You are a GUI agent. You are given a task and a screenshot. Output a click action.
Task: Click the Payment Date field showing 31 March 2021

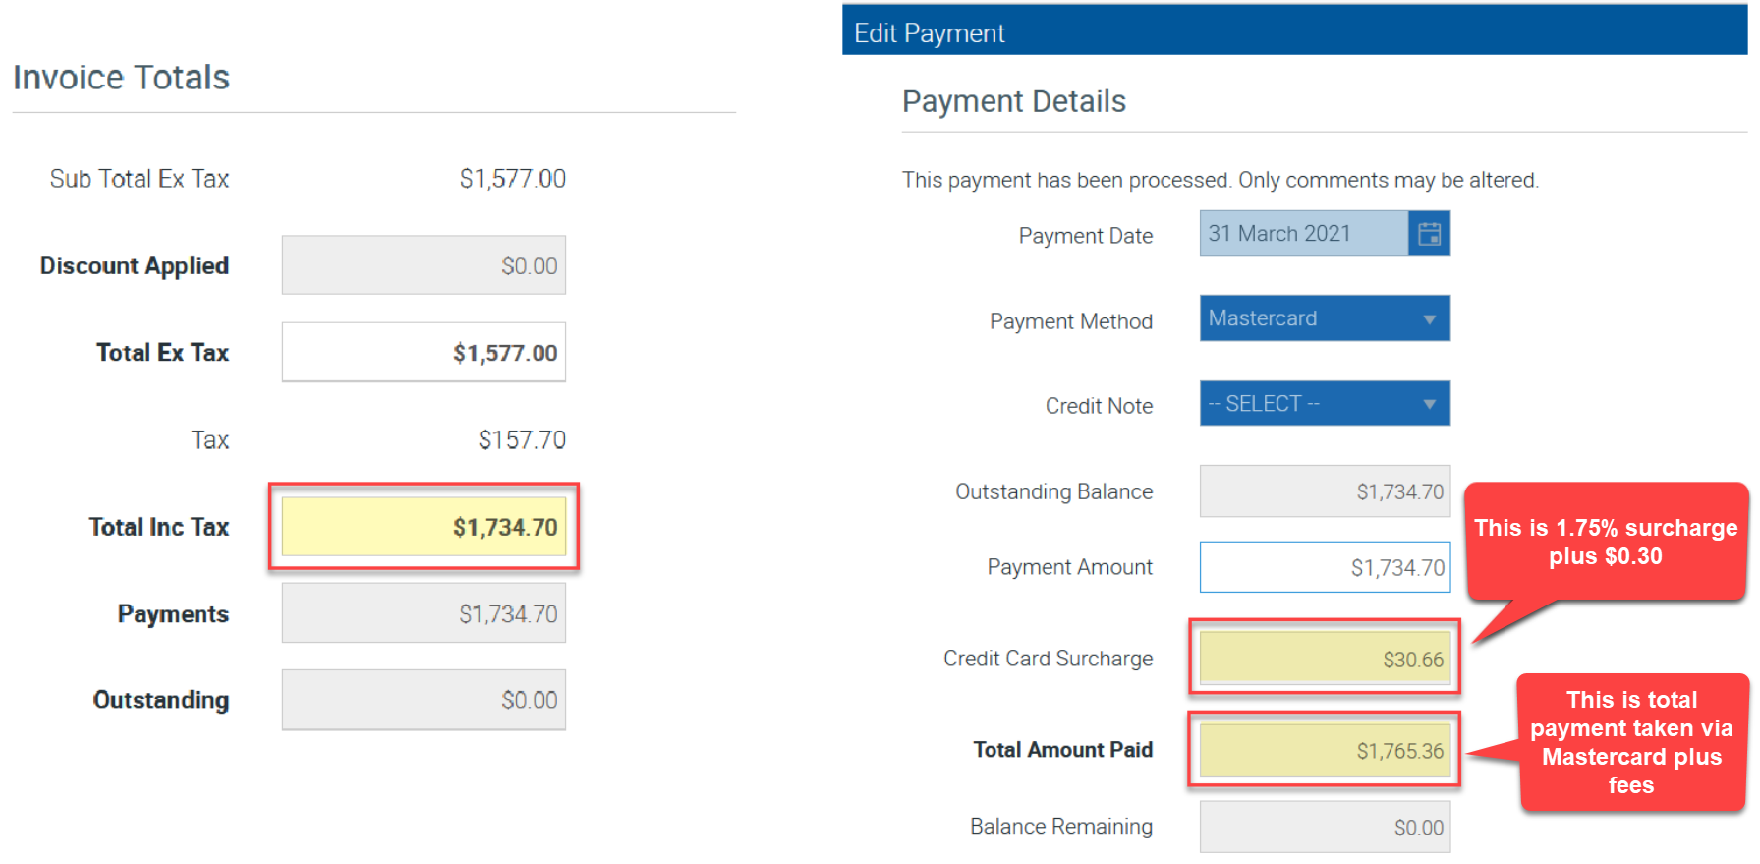point(1303,234)
